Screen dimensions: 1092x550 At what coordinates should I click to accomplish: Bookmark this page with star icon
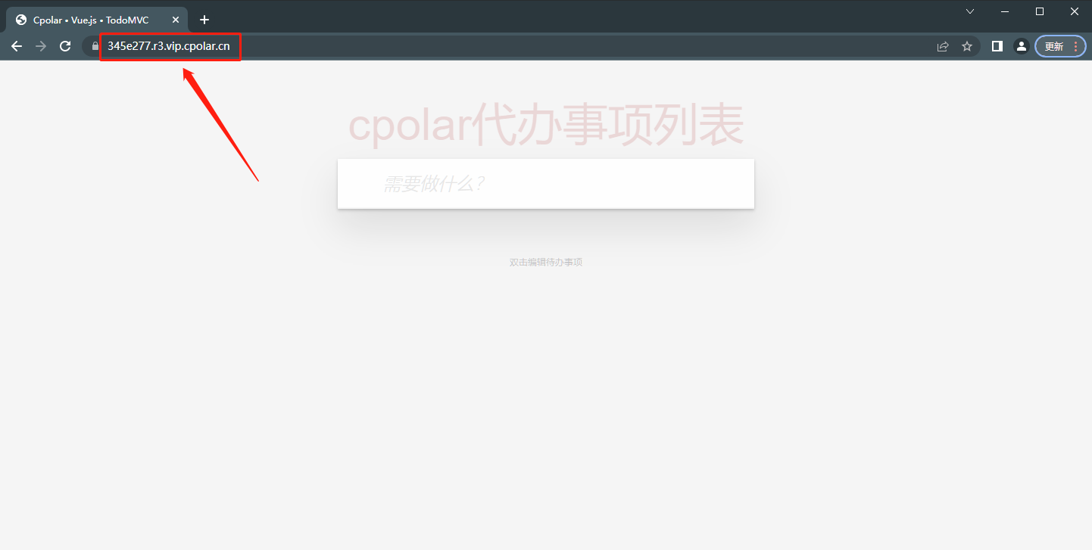(967, 46)
